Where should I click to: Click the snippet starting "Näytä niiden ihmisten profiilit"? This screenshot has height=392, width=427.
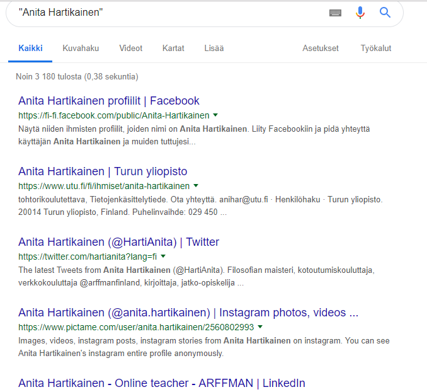coord(194,135)
